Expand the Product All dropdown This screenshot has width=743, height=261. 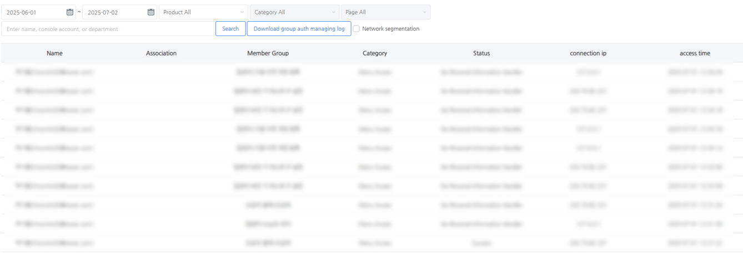pyautogui.click(x=203, y=12)
